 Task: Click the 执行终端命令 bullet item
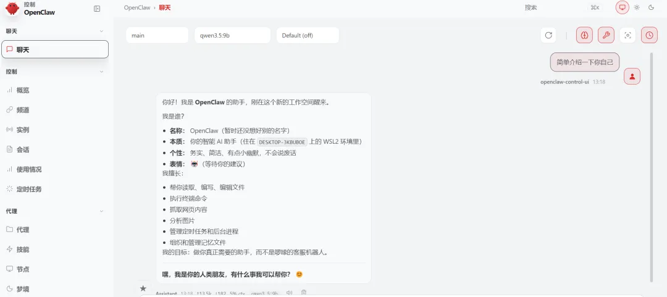pos(188,198)
